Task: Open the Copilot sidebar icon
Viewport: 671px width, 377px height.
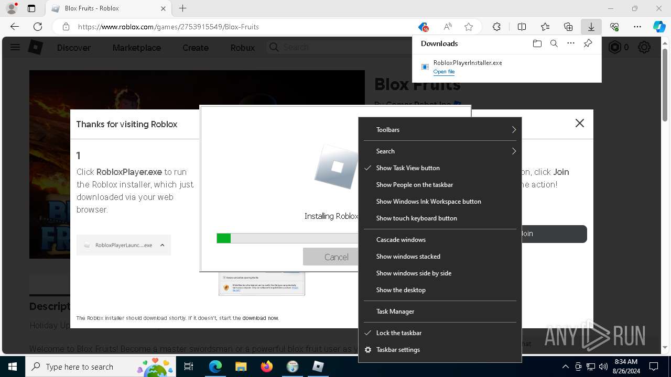Action: 659,27
